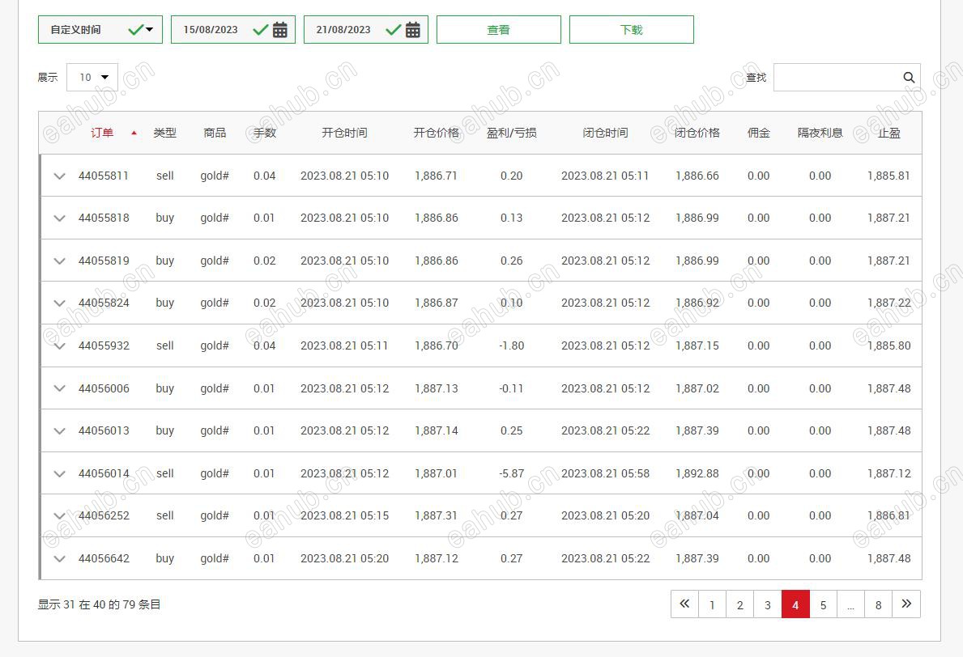Click take-profit value 1,887.12
Screen dimensions: 963x657
coord(888,473)
